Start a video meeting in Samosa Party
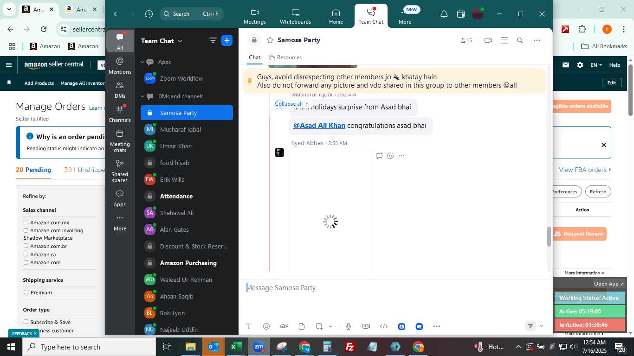 pyautogui.click(x=488, y=40)
